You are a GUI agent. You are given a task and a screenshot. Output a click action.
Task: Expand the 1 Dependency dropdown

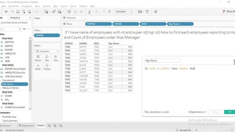[197, 112]
